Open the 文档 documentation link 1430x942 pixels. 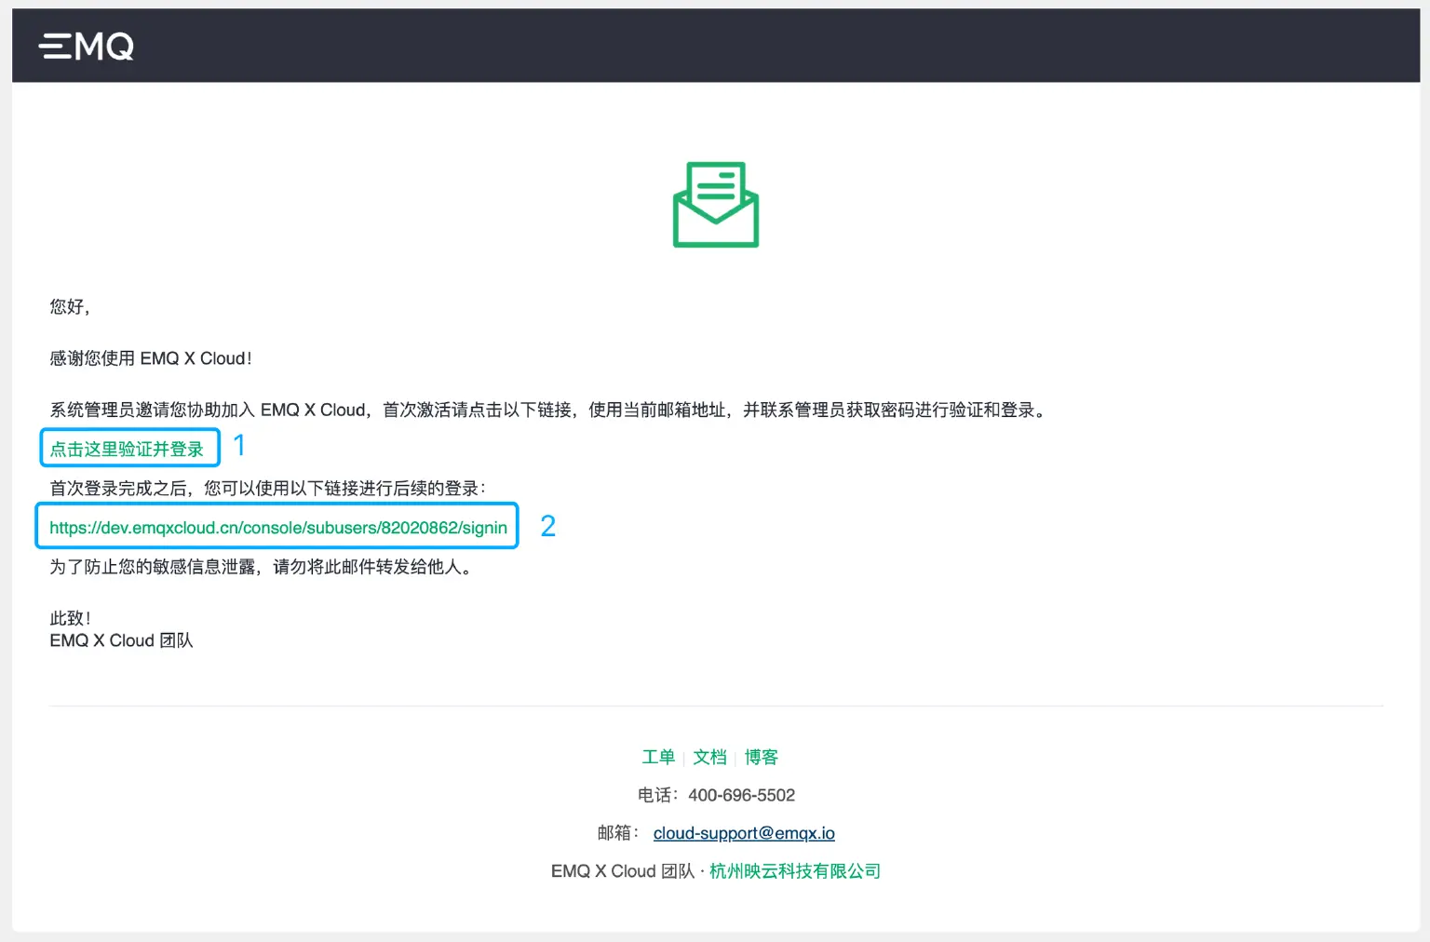[x=709, y=757]
